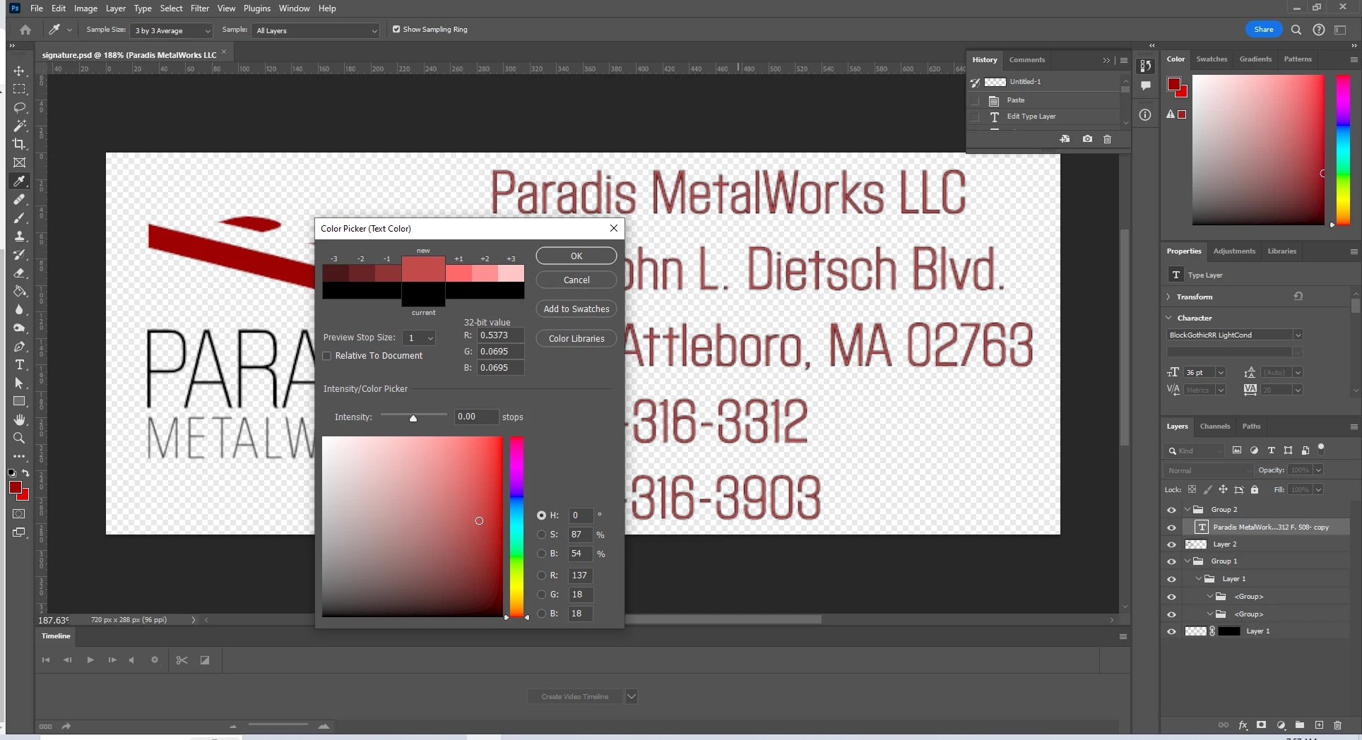
Task: Select the Pen tool
Action: click(19, 346)
